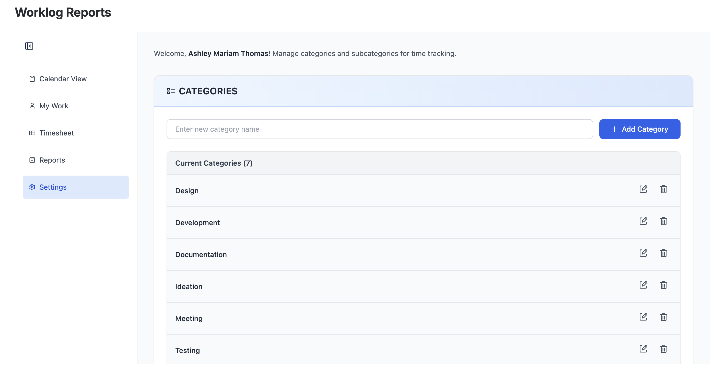This screenshot has height=365, width=725.
Task: Go to My Work section
Action: (53, 106)
